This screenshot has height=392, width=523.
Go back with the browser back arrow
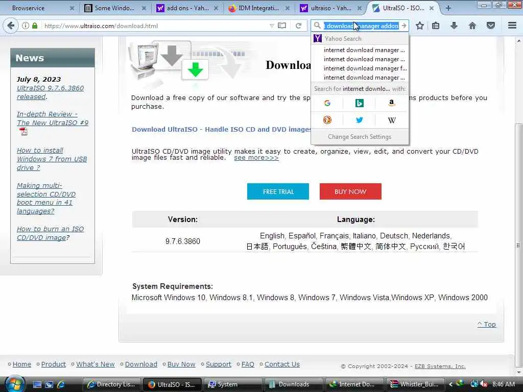coord(11,26)
